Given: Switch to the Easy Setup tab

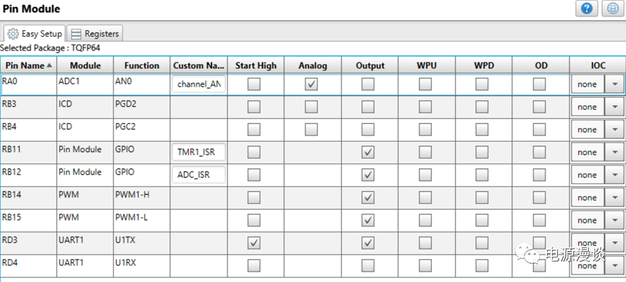Looking at the screenshot, I should pos(35,33).
